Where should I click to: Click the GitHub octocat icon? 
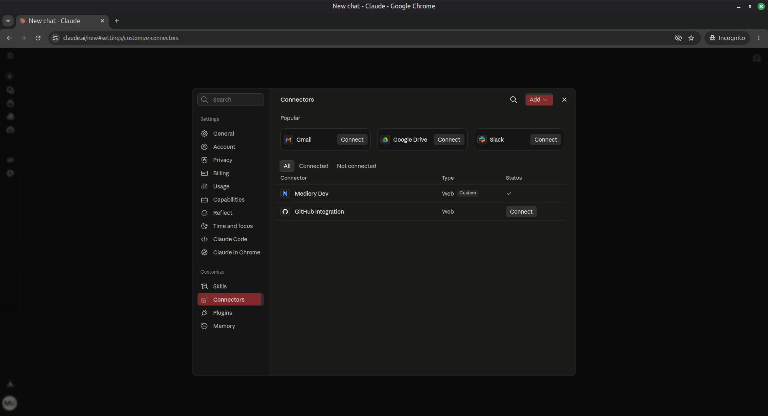[285, 212]
